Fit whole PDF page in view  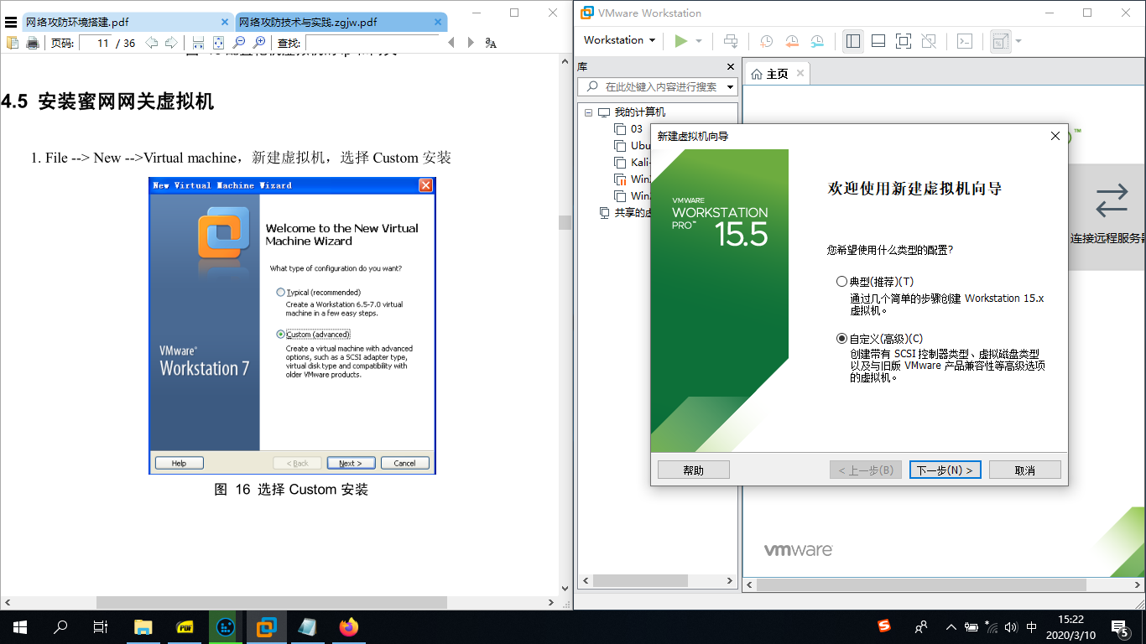[218, 43]
